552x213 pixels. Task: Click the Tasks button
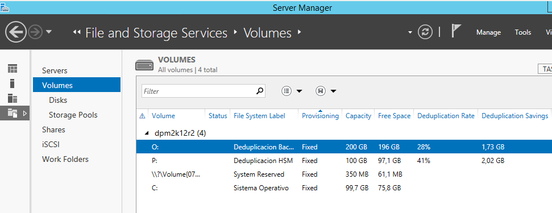pos(545,69)
